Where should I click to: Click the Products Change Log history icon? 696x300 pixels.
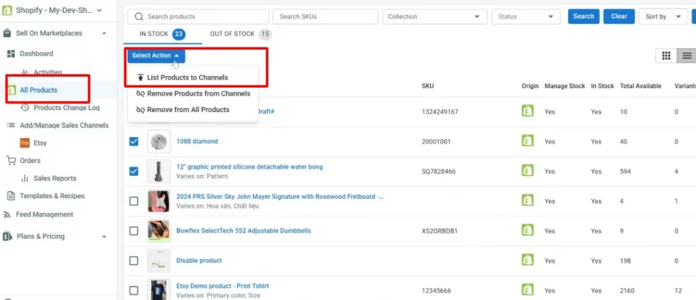[25, 108]
